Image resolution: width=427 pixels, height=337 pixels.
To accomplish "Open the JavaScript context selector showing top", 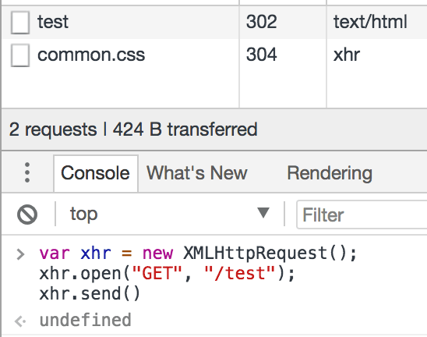I will coord(169,214).
